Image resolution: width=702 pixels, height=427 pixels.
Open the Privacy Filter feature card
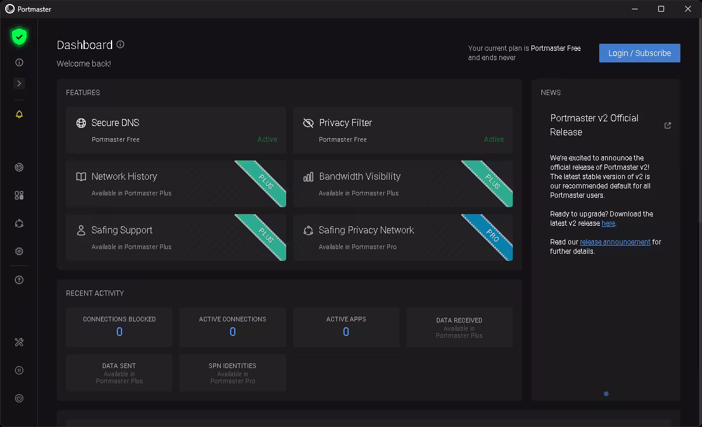403,130
